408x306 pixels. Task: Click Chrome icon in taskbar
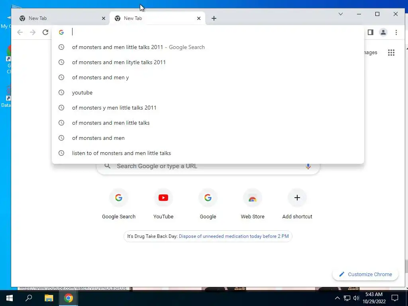point(69,298)
